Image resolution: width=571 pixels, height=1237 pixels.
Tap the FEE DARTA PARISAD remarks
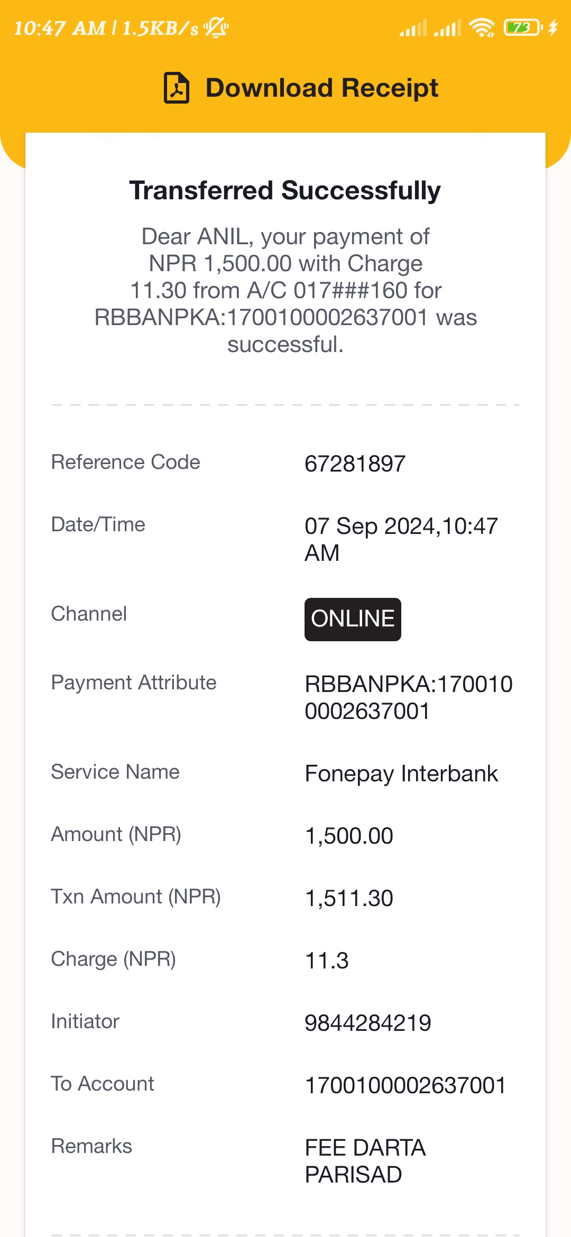pyautogui.click(x=365, y=1161)
